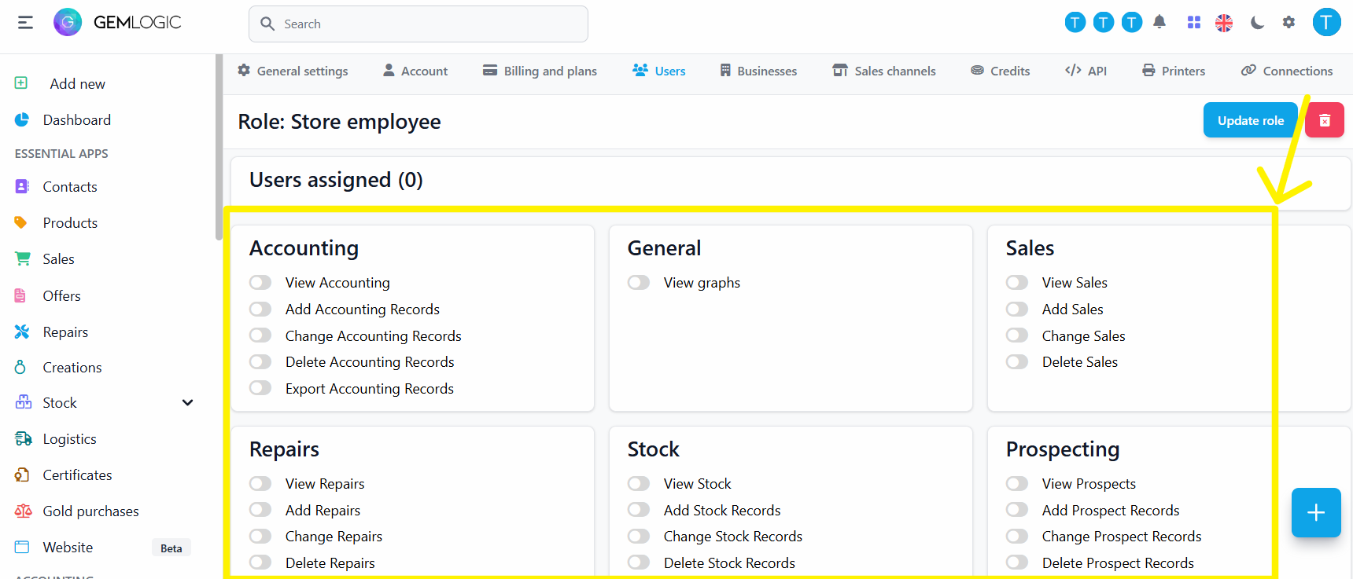Toggle Change Repairs permission
1353x579 pixels.
point(260,536)
